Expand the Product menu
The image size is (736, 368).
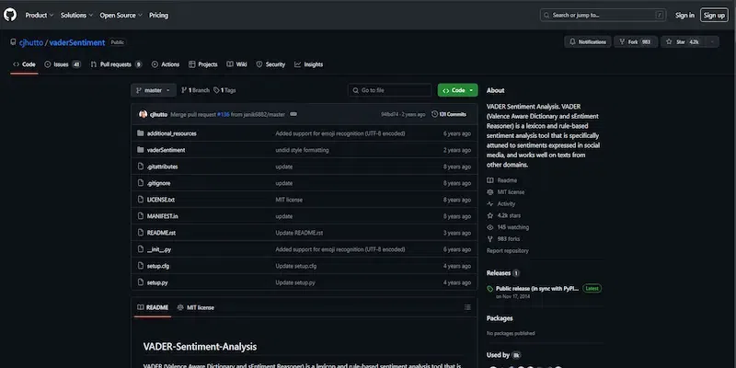40,15
